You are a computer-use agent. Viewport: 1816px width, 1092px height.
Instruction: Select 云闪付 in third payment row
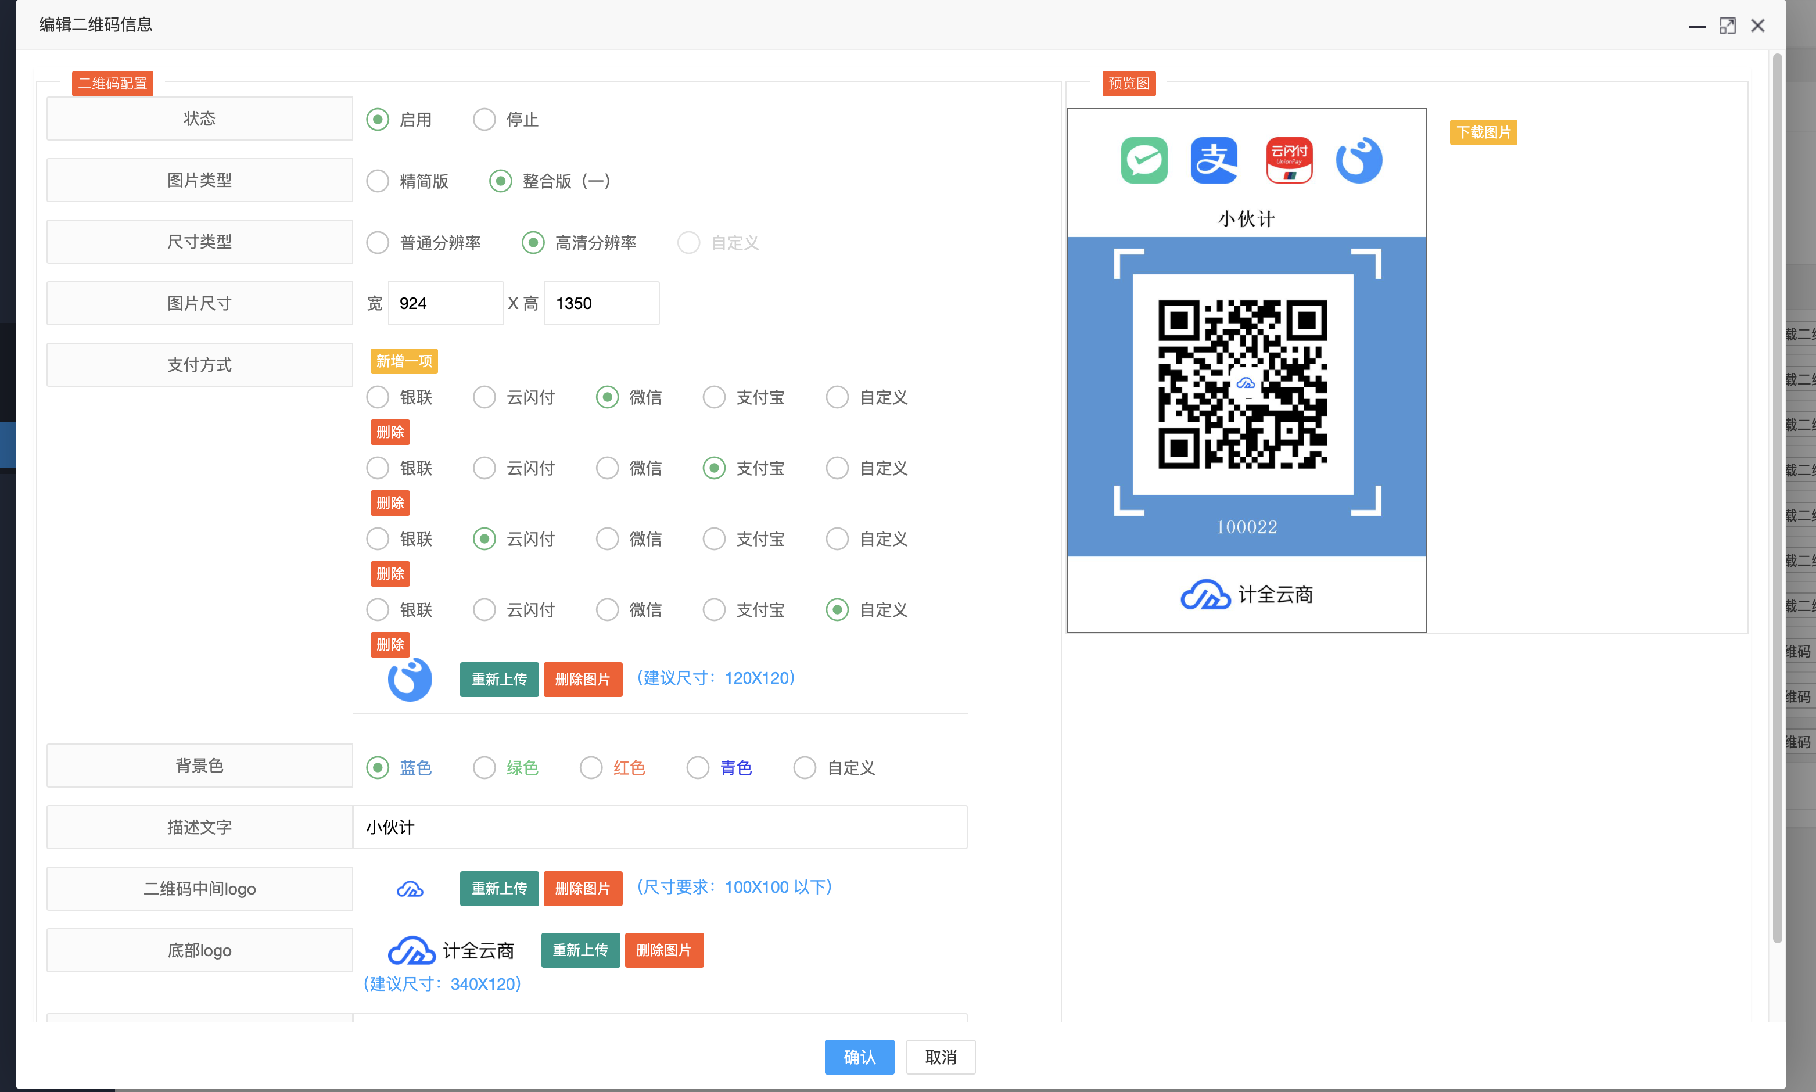484,540
